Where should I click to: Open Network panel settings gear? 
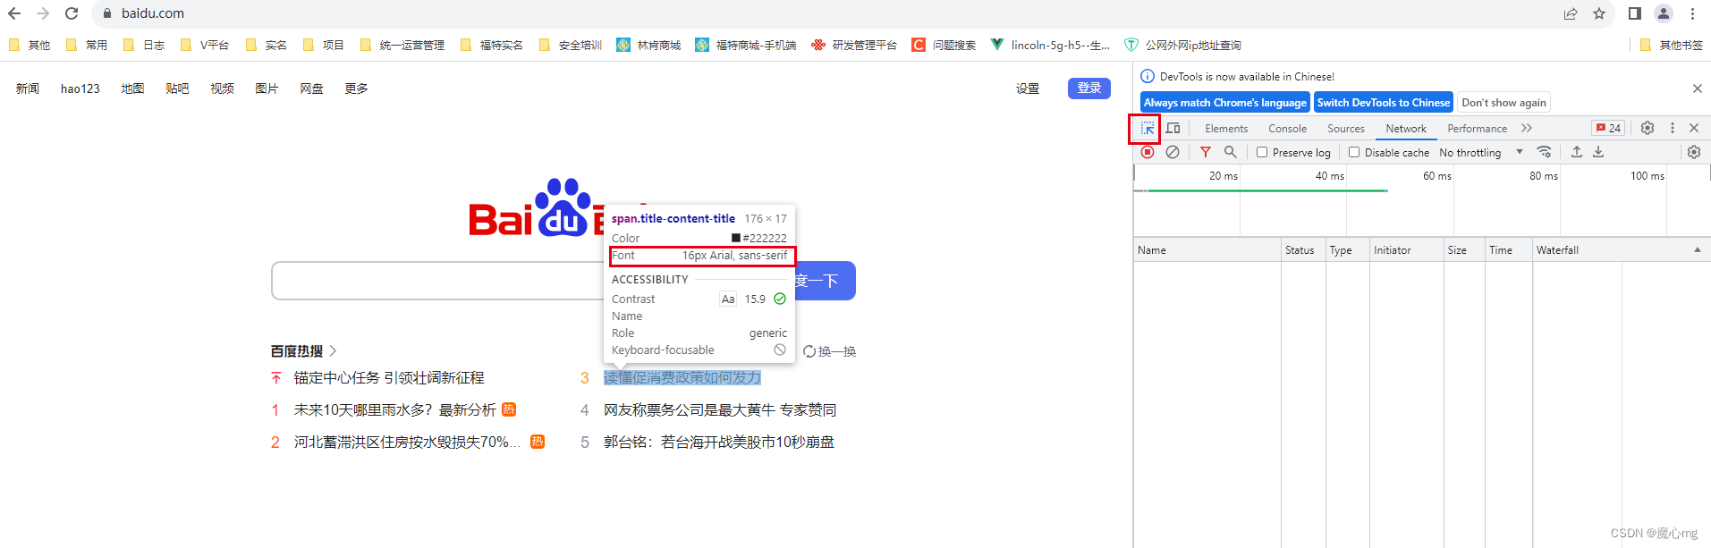coord(1694,152)
